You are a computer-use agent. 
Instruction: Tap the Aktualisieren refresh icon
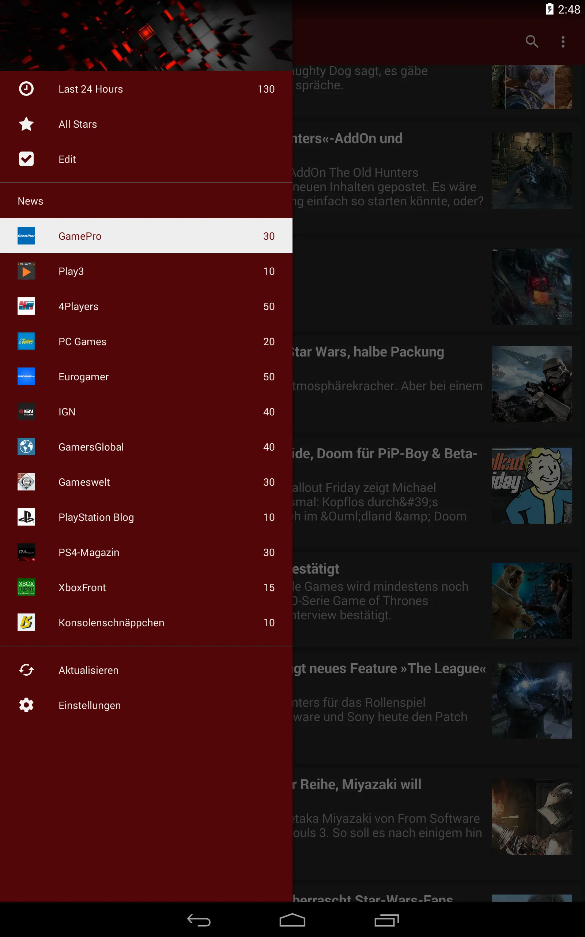(26, 670)
